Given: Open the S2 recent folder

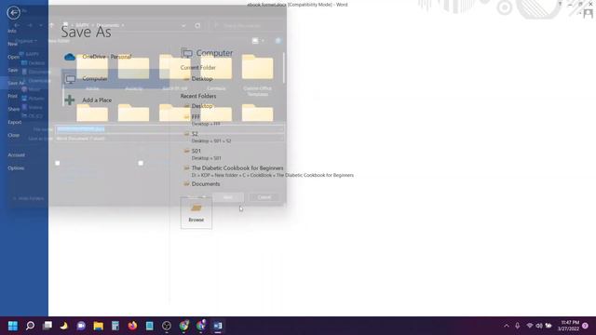Looking at the screenshot, I should pos(207,137).
